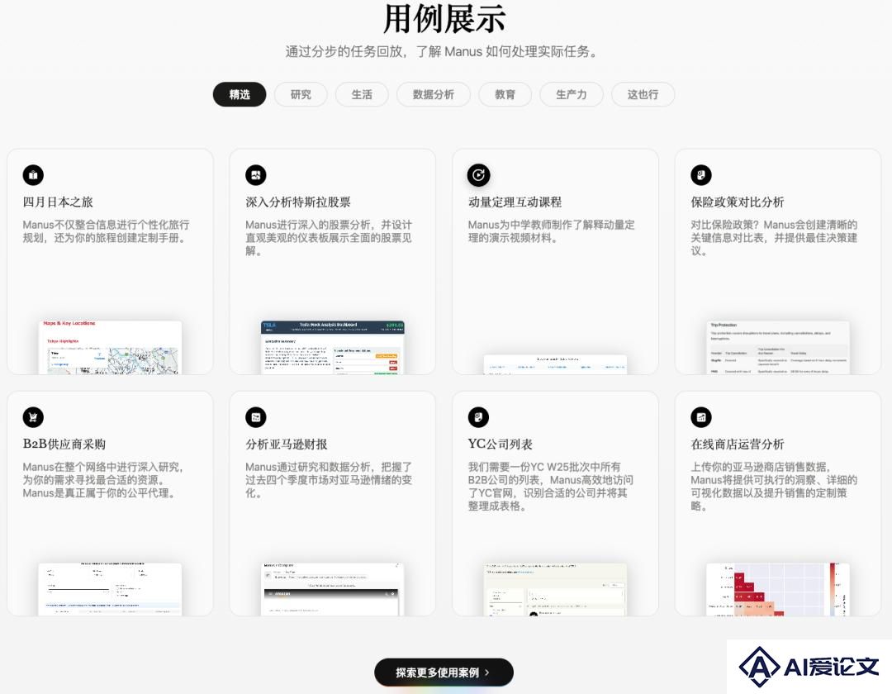Open the 深入分析特斯拉股票 title
The width and height of the screenshot is (892, 694).
click(298, 202)
